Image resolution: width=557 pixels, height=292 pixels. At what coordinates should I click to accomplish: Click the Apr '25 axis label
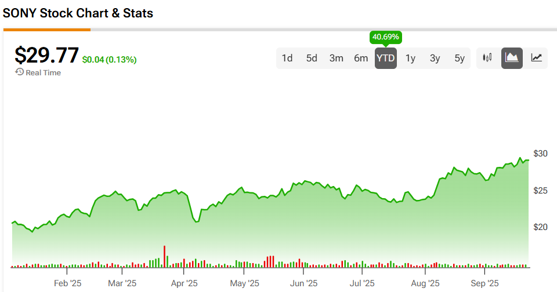[184, 283]
